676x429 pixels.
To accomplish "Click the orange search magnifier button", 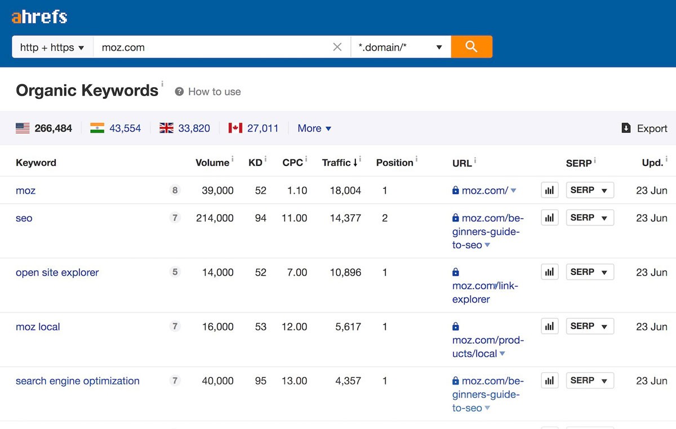I will point(472,47).
